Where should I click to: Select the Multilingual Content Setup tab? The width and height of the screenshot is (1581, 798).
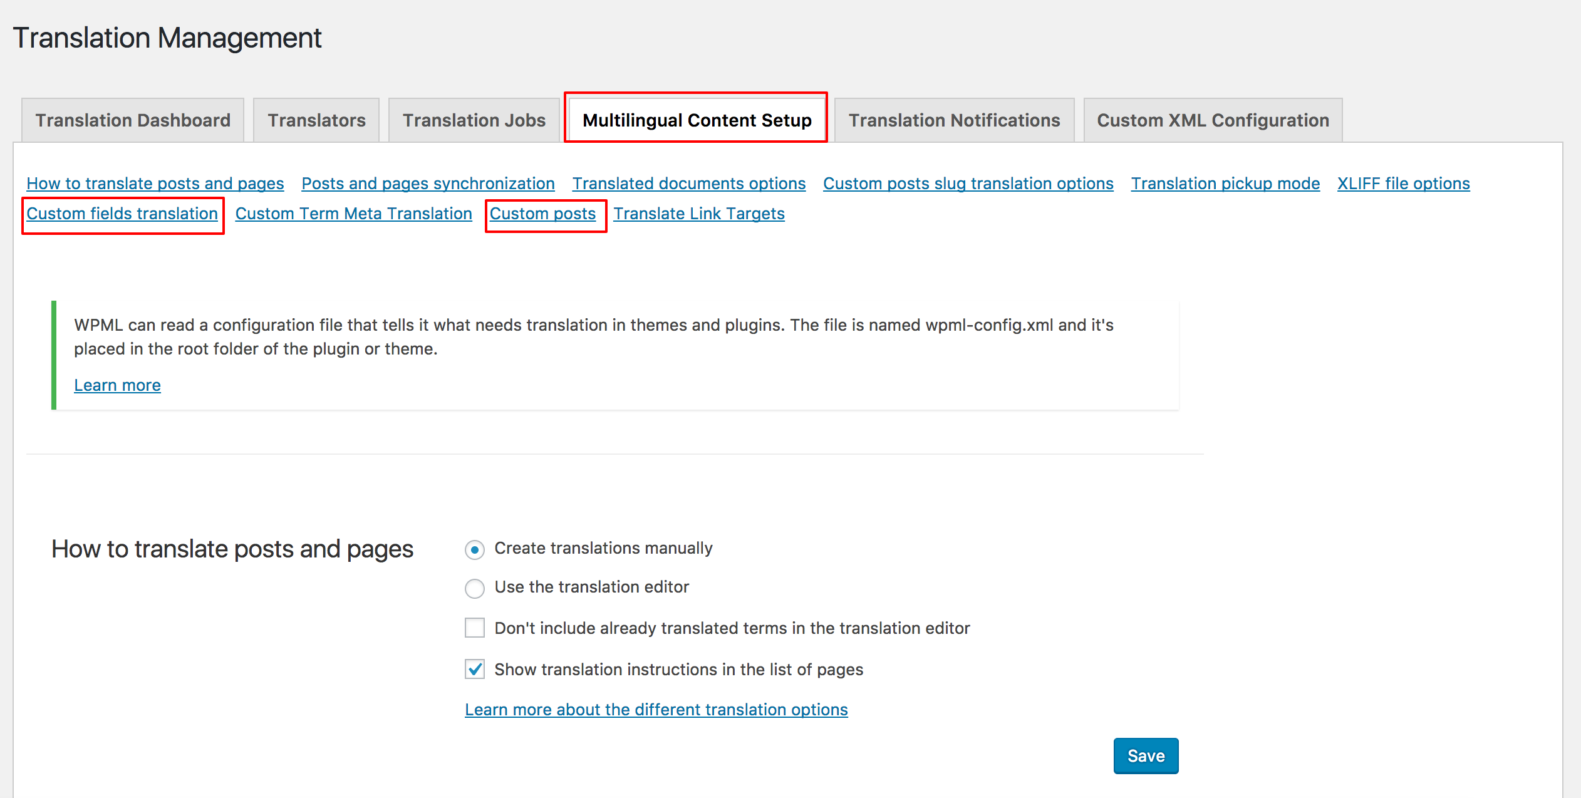tap(696, 120)
